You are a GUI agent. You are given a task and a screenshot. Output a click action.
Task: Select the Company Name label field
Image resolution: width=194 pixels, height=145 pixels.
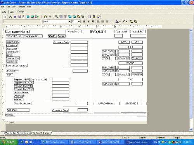(x=17, y=32)
